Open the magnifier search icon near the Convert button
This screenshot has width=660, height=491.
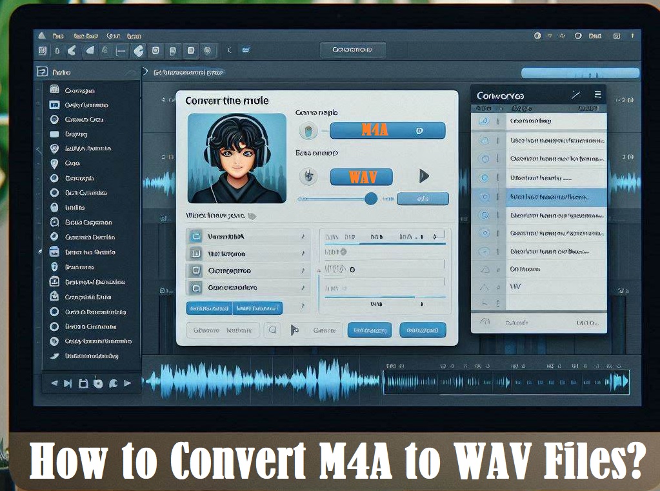(x=274, y=330)
